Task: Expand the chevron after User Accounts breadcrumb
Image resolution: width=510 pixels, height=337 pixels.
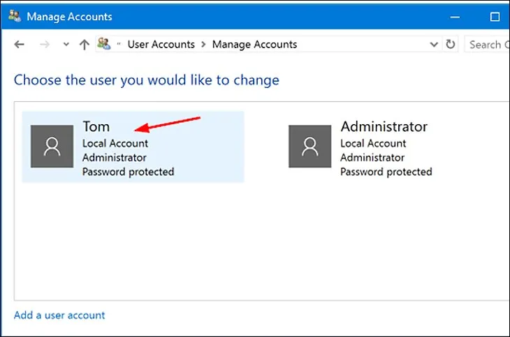Action: tap(203, 45)
